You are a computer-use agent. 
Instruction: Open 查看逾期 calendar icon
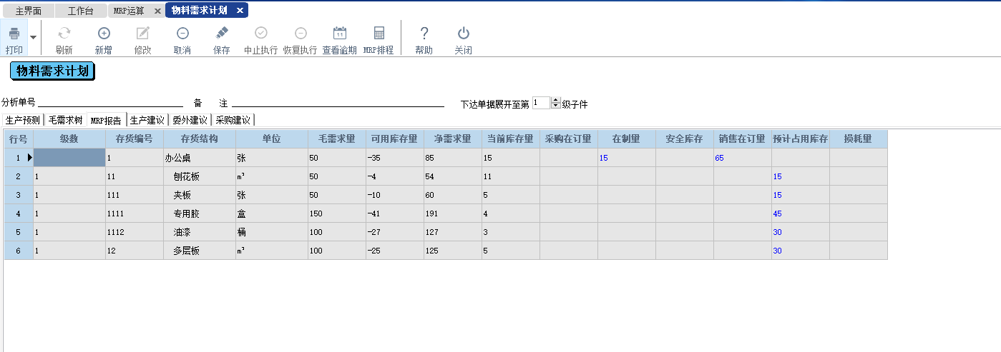(340, 33)
